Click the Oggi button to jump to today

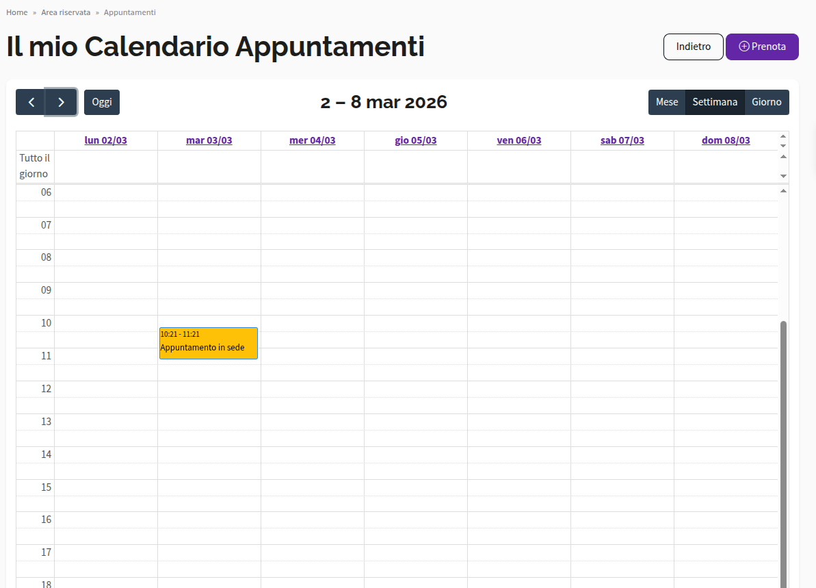(x=101, y=101)
